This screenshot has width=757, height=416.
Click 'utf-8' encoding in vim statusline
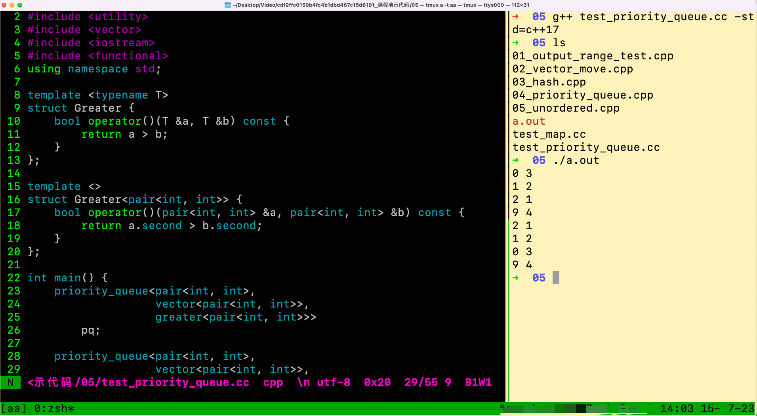click(334, 382)
